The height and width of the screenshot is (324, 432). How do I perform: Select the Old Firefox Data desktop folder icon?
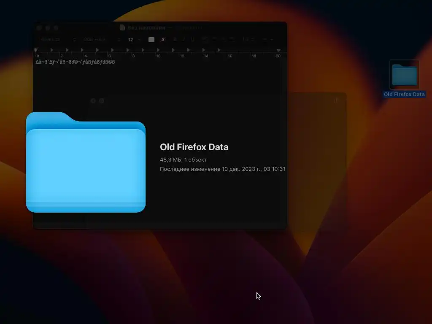(405, 75)
